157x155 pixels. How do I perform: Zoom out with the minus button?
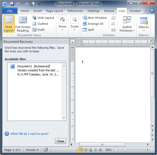pos(116,150)
